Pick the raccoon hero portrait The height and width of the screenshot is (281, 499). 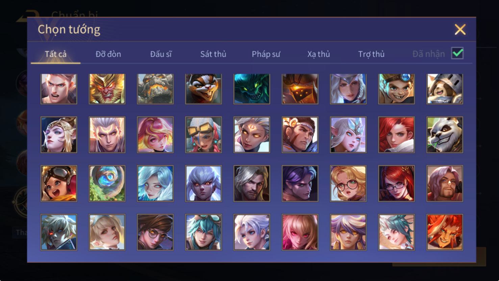(x=203, y=89)
